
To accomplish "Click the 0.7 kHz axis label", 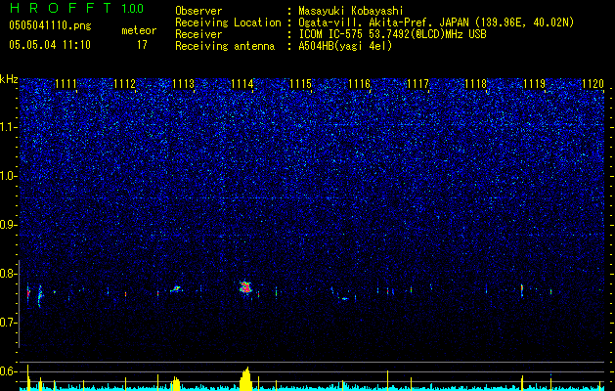I will click(9, 323).
